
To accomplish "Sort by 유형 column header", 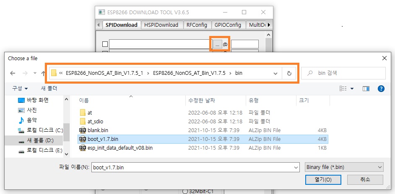I will (x=254, y=100).
